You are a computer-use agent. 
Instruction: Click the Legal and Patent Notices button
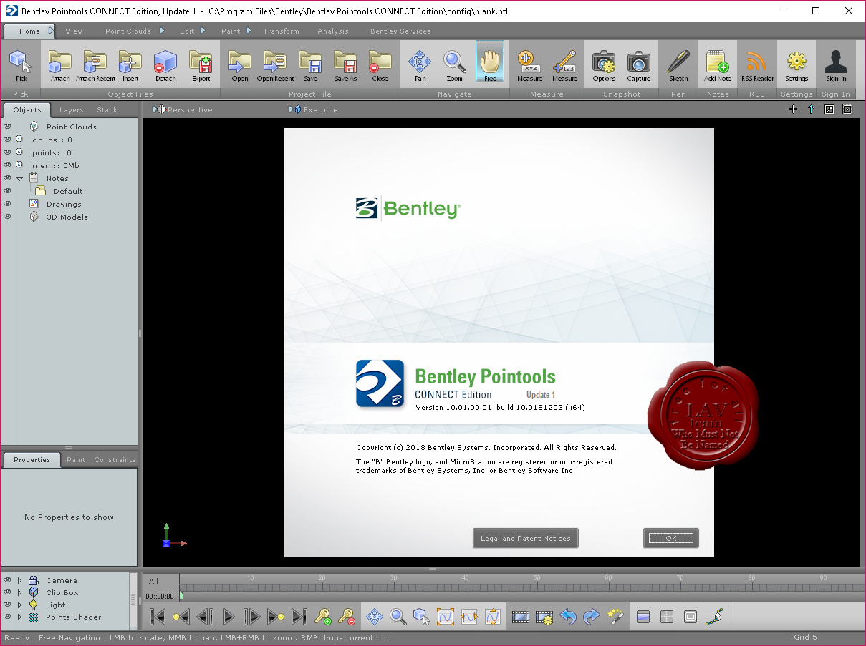point(526,538)
